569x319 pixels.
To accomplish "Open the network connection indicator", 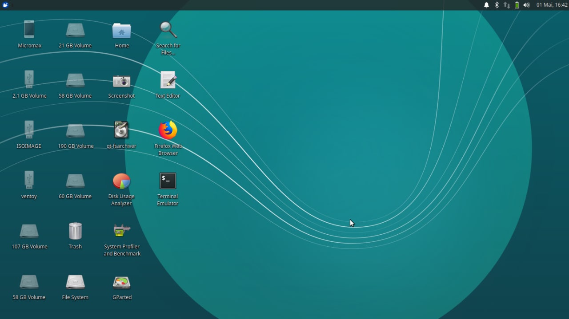I will coord(507,5).
